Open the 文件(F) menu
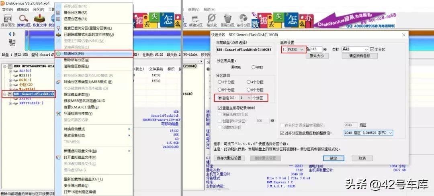Image resolution: width=434 pixels, height=196 pixels. click(7, 9)
